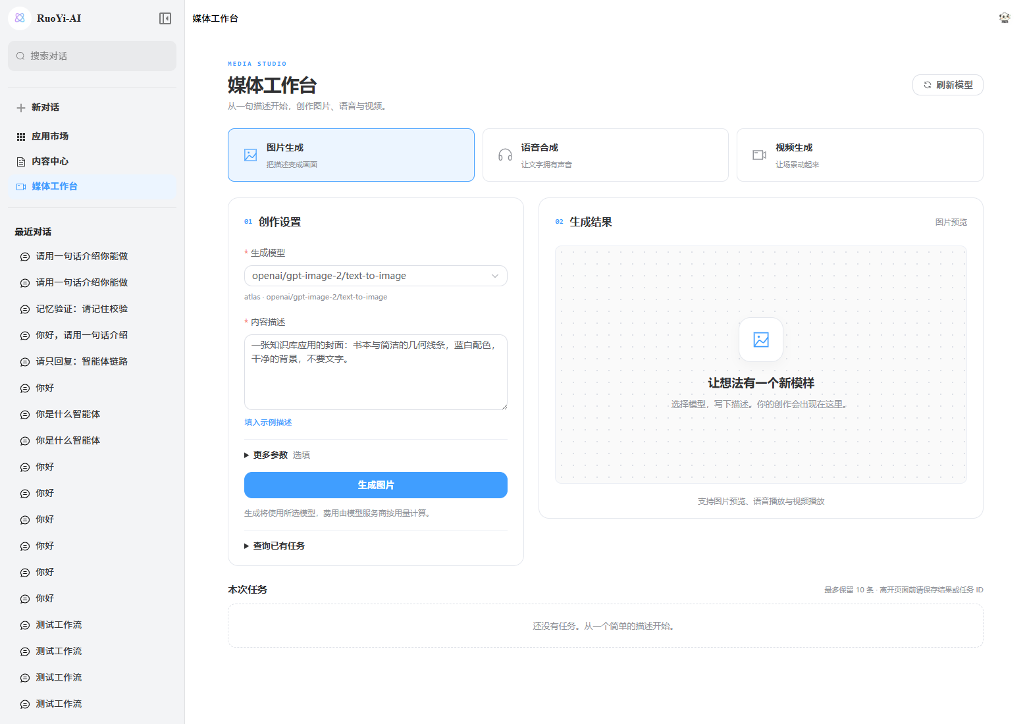Click the app market grid icon

(21, 137)
